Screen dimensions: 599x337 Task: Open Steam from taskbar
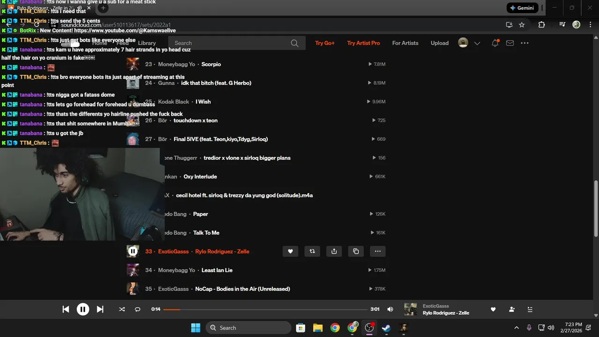pos(387,328)
